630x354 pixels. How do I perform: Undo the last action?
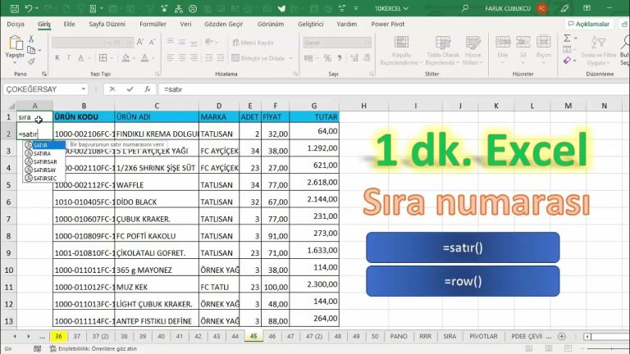click(28, 8)
